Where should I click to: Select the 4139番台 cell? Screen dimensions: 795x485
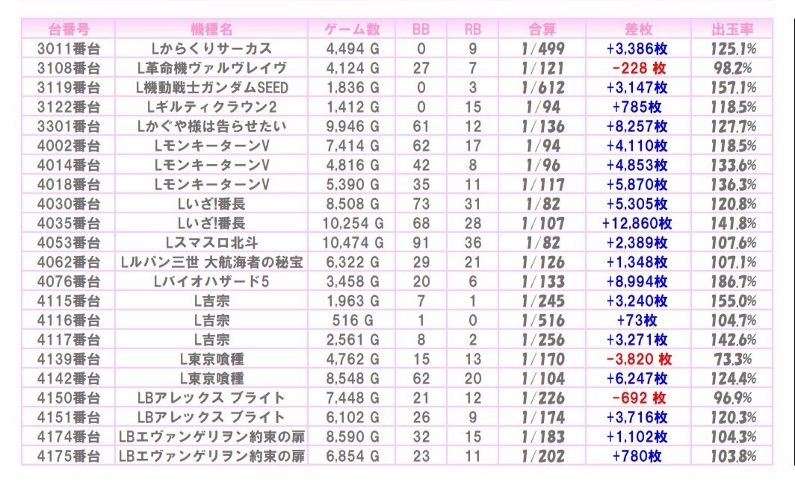[x=69, y=359]
